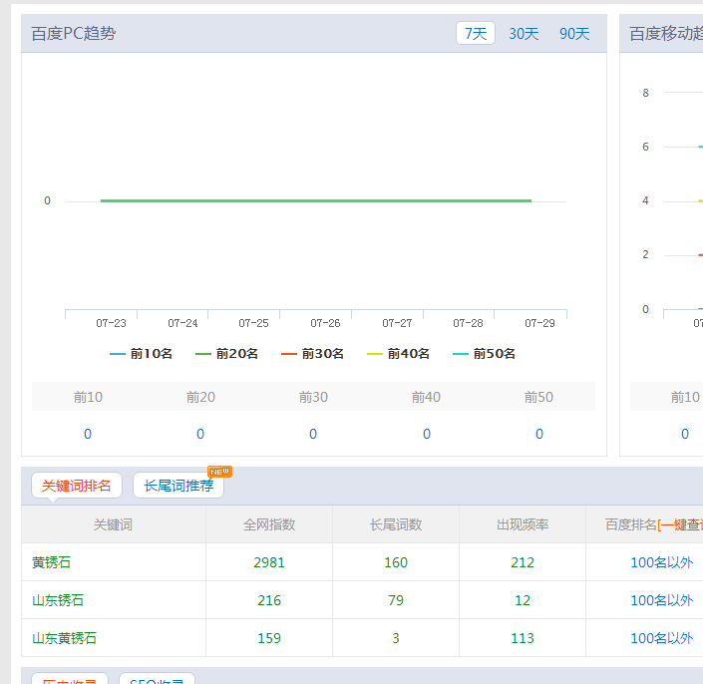The height and width of the screenshot is (684, 703).
Task: Toggle the 前40名 legend series
Action: point(398,354)
